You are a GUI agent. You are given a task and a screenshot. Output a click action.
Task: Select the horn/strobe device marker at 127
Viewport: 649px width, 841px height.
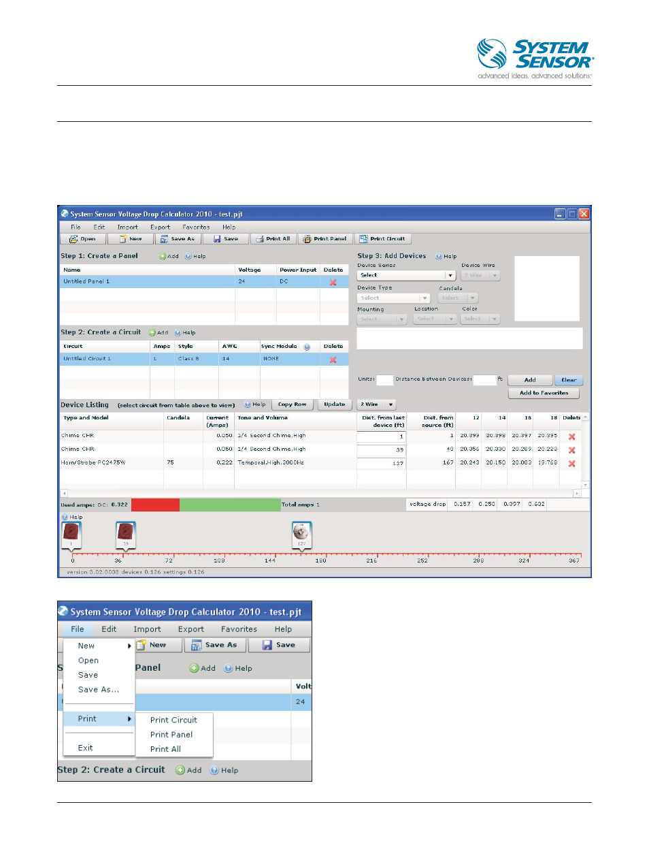pos(301,535)
